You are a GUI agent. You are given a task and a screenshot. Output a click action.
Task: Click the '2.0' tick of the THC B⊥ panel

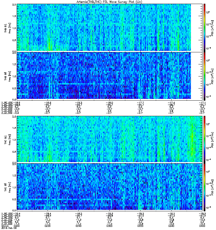tap(14, 117)
